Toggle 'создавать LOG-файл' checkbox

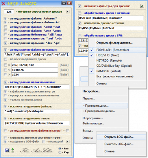(6, 142)
